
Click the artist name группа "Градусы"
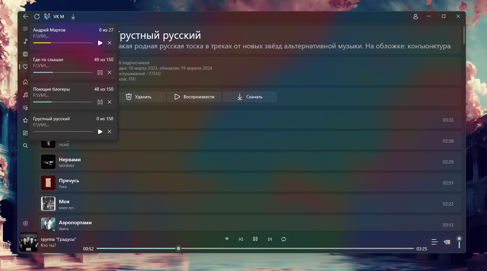(x=59, y=239)
